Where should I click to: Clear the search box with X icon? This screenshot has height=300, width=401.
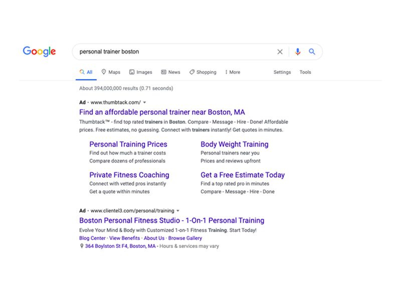coord(280,51)
